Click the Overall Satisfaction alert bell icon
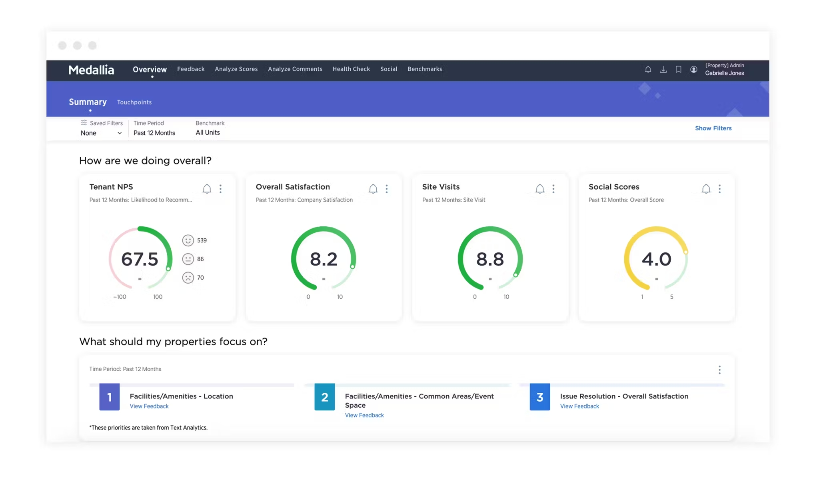Screen dimensions: 819x478 [x=373, y=188]
